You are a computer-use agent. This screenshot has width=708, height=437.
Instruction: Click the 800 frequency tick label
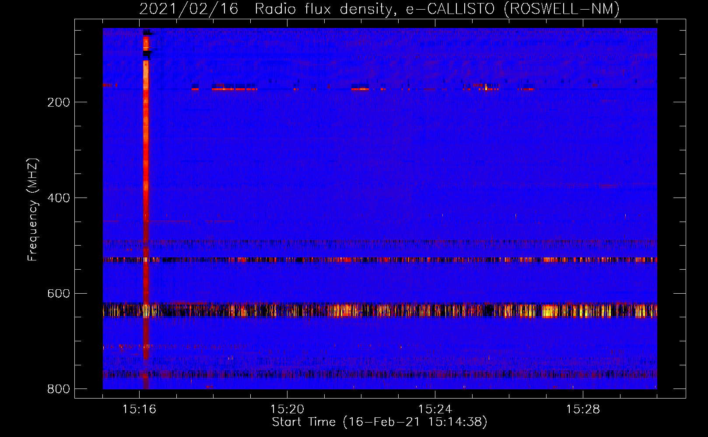click(59, 389)
